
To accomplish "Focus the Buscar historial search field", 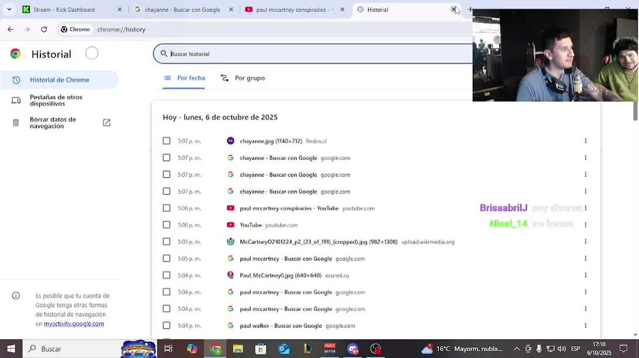I will pyautogui.click(x=314, y=54).
